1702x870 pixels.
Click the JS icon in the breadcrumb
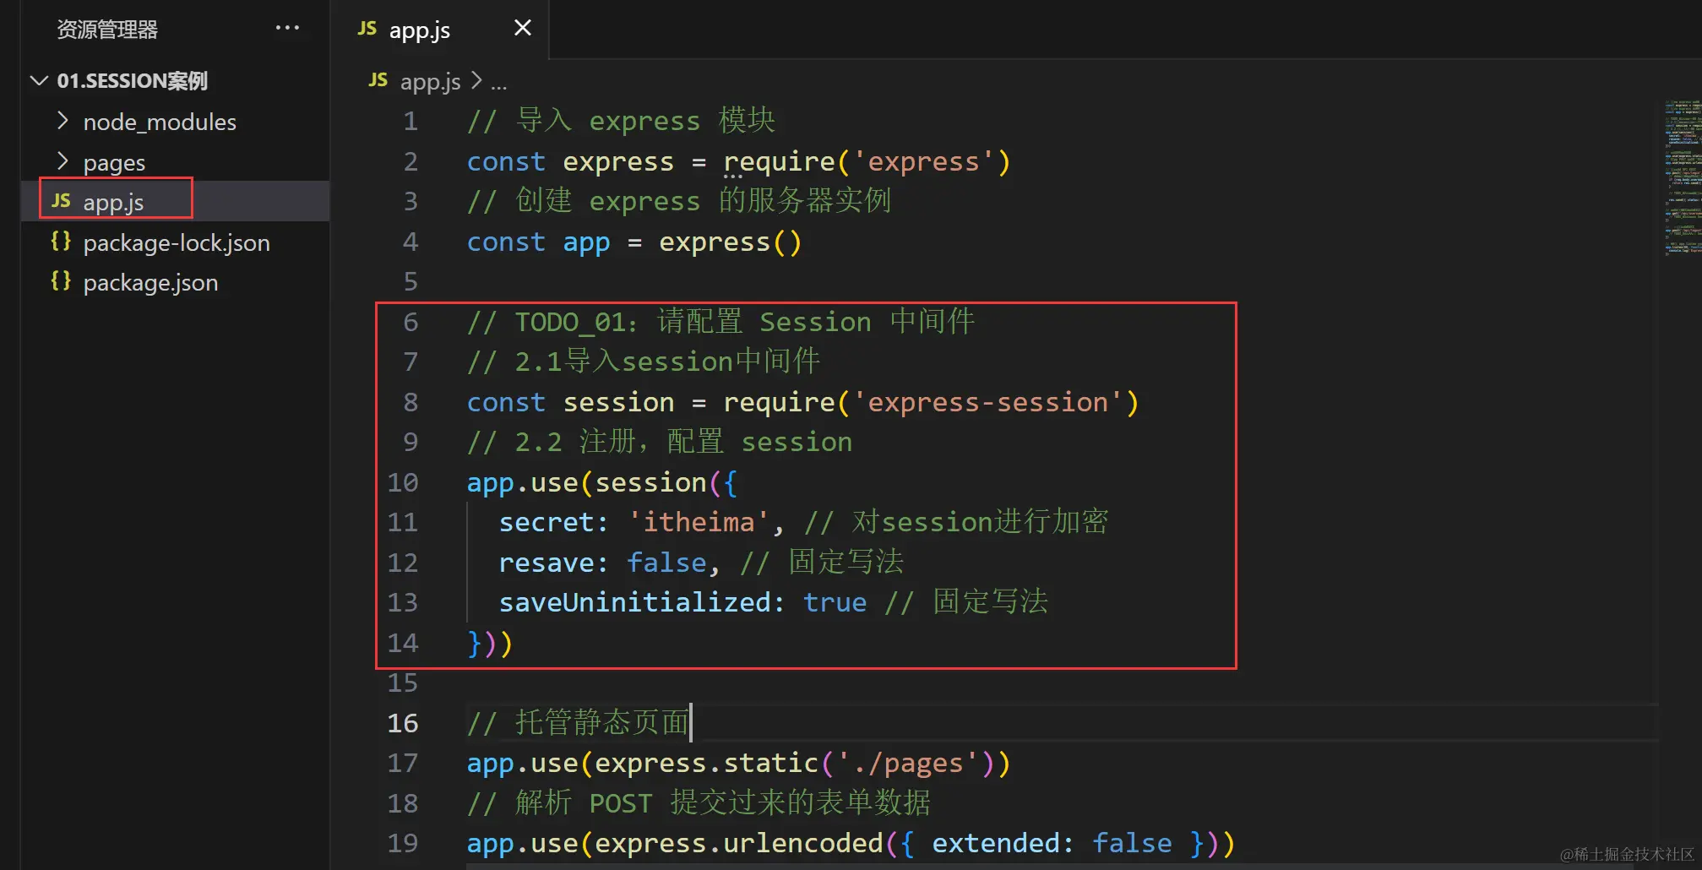click(x=378, y=80)
